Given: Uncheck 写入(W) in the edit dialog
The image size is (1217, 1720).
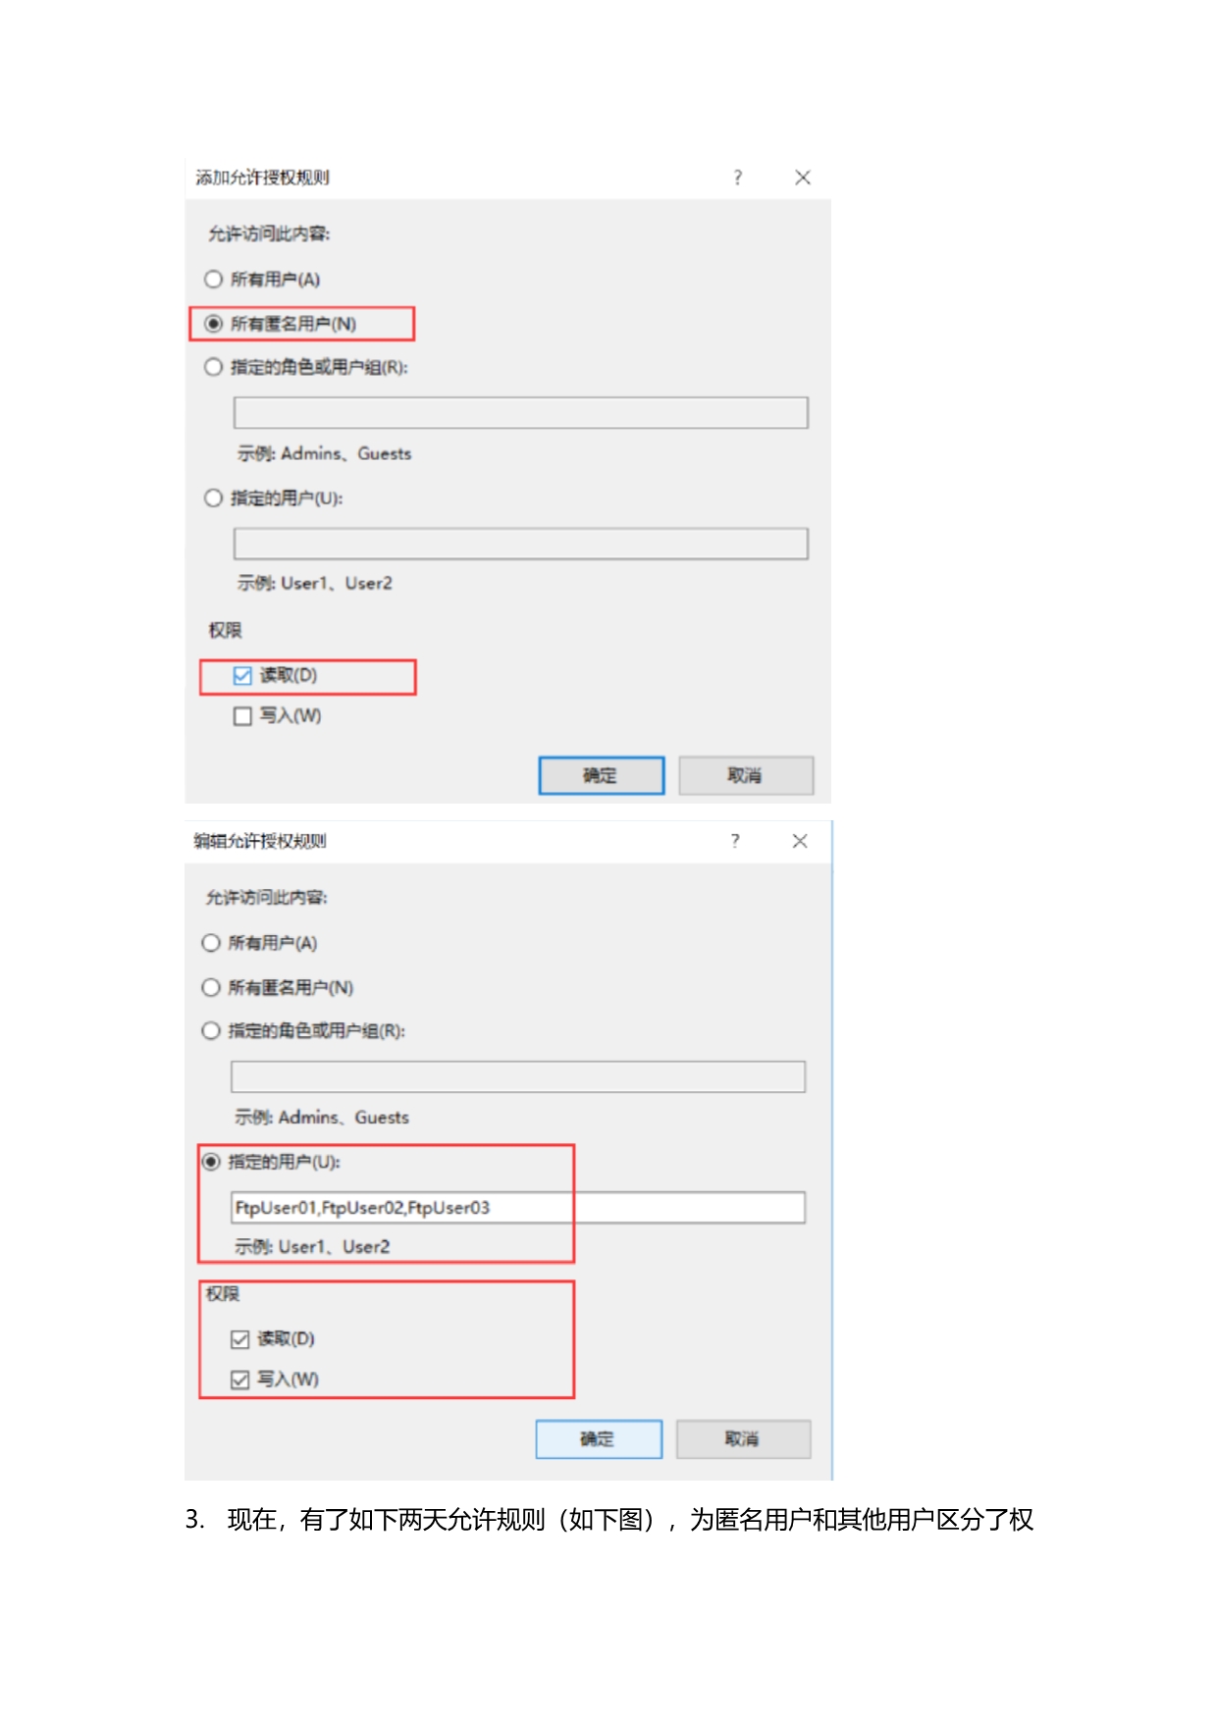Looking at the screenshot, I should tap(239, 1380).
